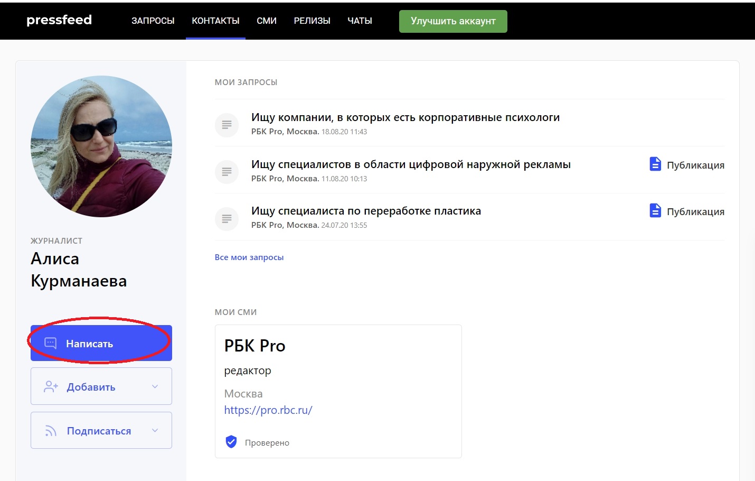Click the add-person icon beside Добавить
This screenshot has height=481, width=755.
(x=51, y=387)
